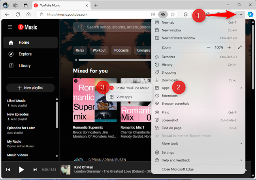Open the My Radio playlist
This screenshot has height=180, width=256.
point(30,144)
